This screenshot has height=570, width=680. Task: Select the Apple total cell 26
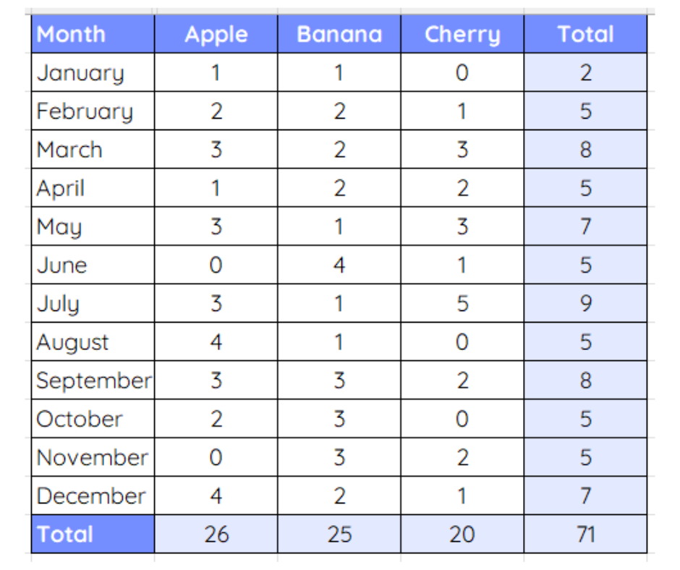click(x=216, y=534)
